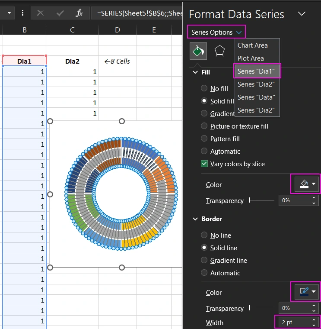Choose Plot Area from the list
The width and height of the screenshot is (321, 329).
(x=251, y=58)
